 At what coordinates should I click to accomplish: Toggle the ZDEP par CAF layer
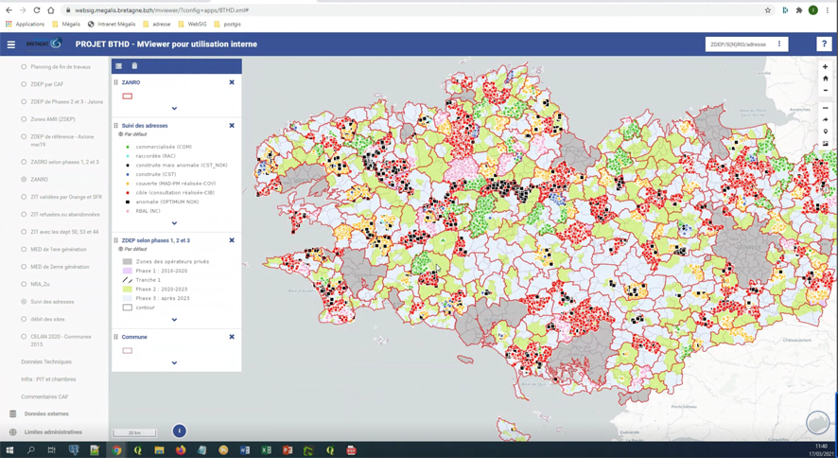click(x=24, y=84)
